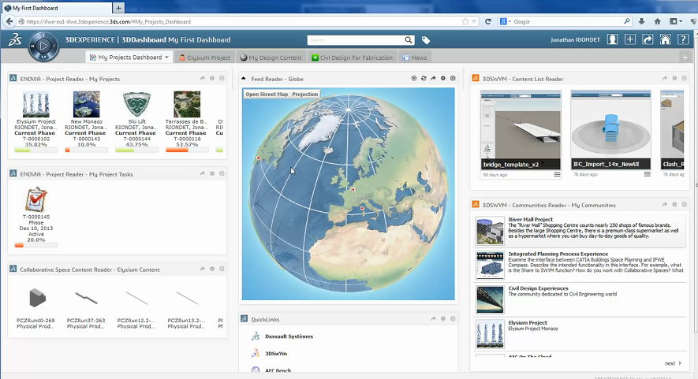Click the search magnifier icon
698x379 pixels.
[x=409, y=40]
